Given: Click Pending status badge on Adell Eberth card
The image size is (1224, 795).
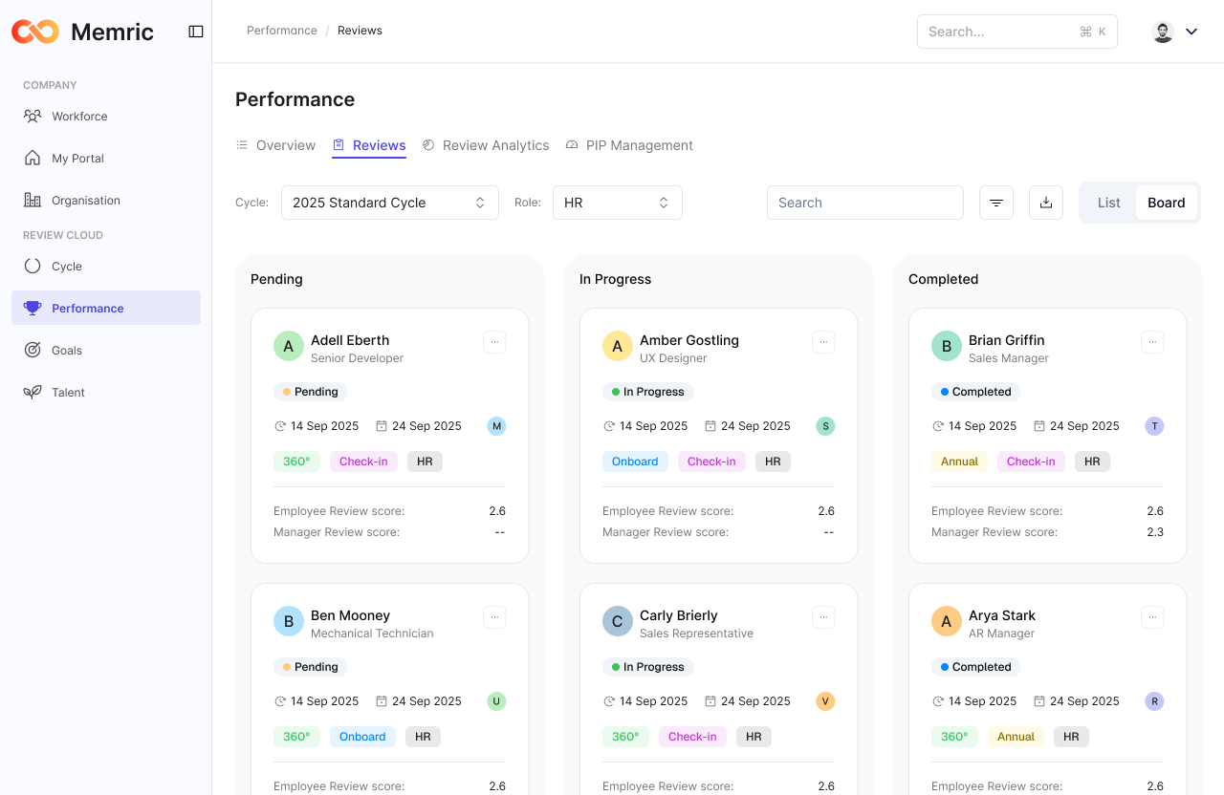Looking at the screenshot, I should (x=311, y=392).
